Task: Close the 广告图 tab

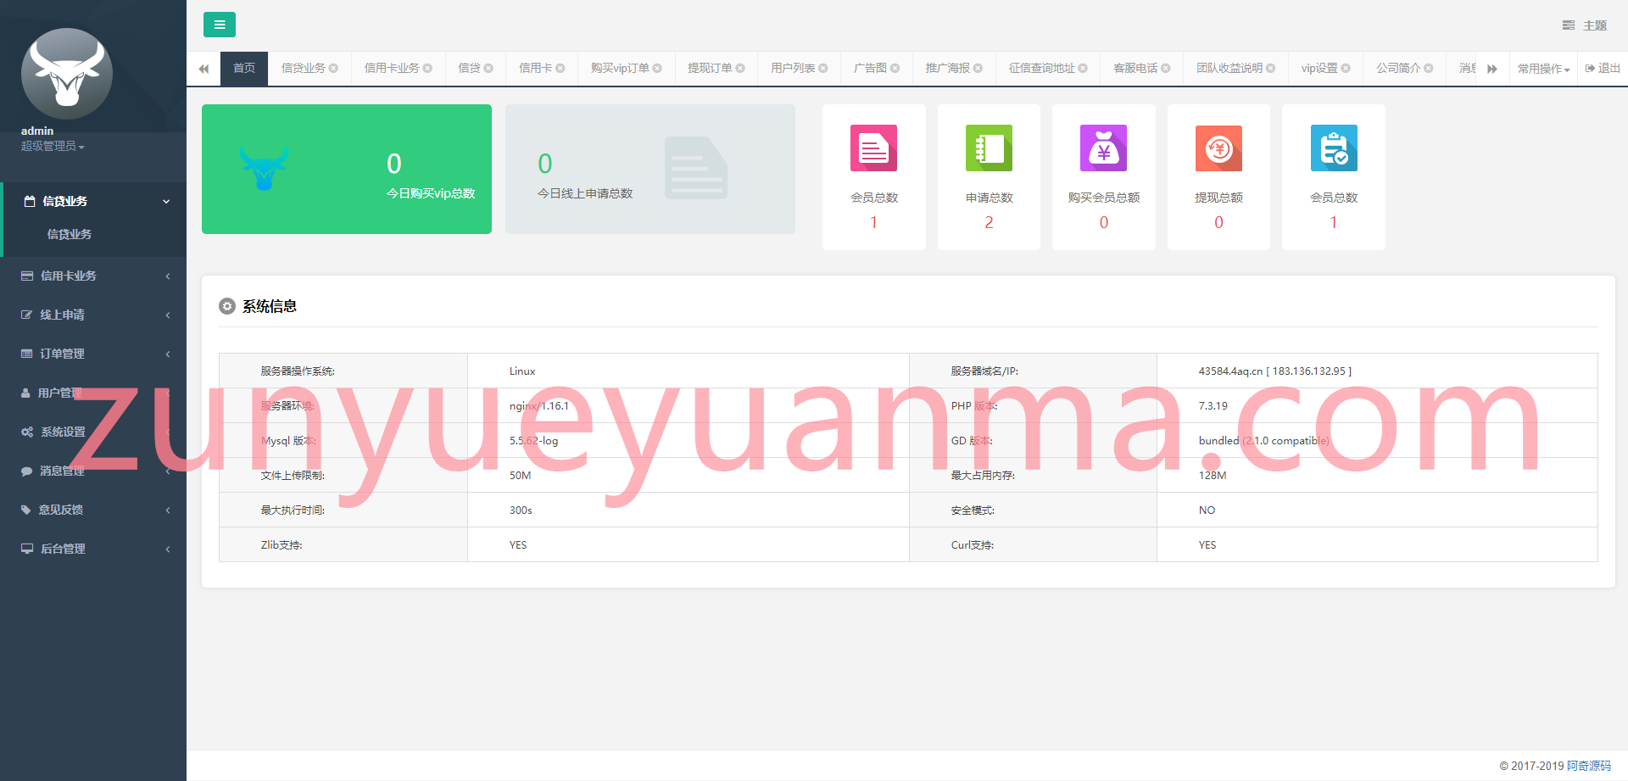Action: point(895,69)
